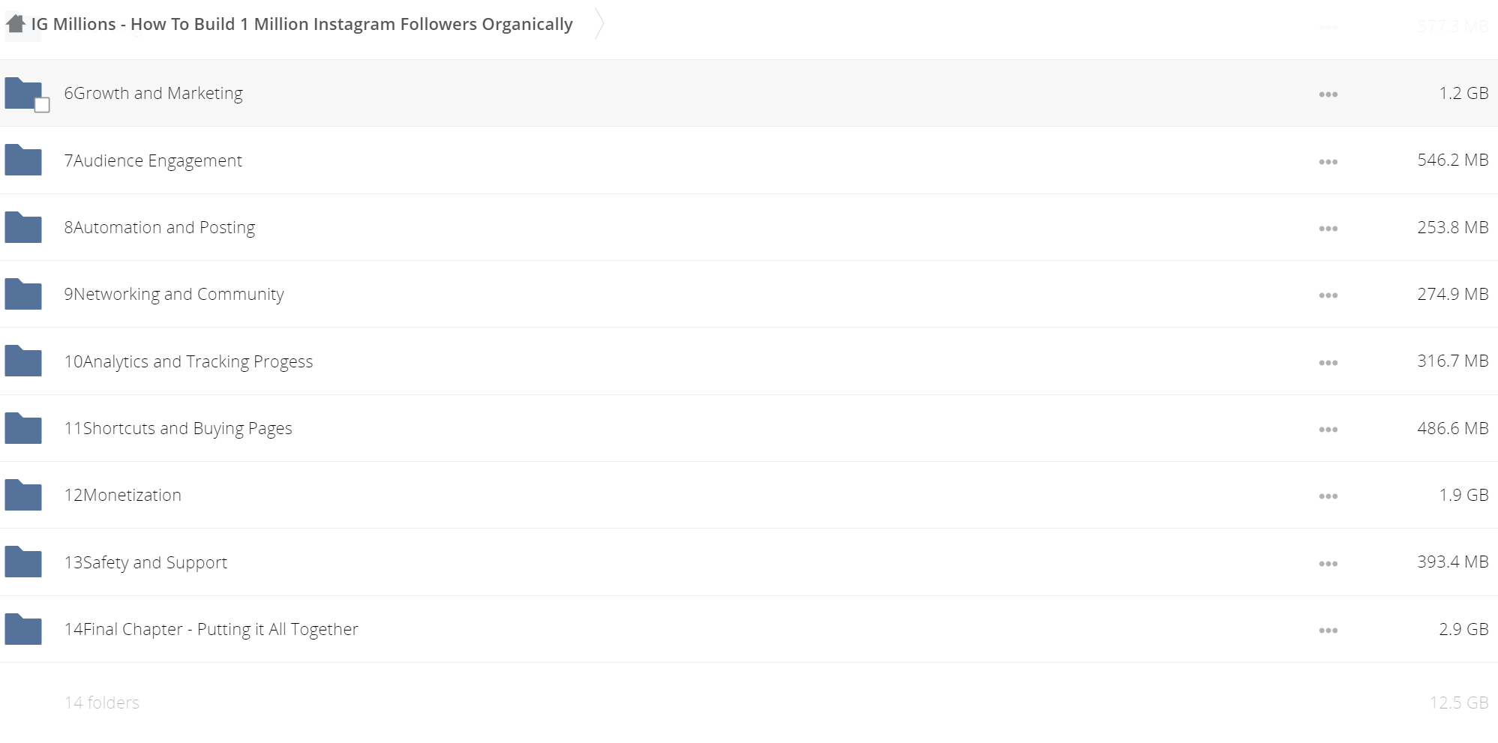This screenshot has width=1498, height=743.
Task: Open the 7Audience Engagement folder name
Action: [153, 160]
